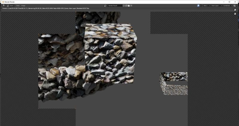
Task: Open the editor type selector icon
Action: (4, 6)
